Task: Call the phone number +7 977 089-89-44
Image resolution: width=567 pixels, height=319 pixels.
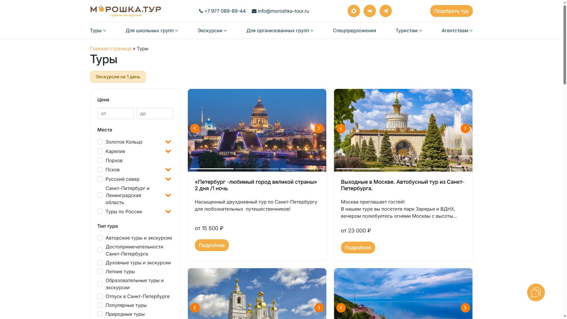Action: [222, 11]
